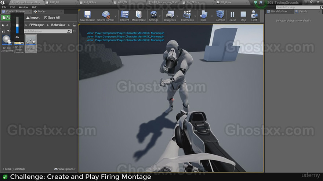Viewport: 323px width, 181px height.
Task: Click the Build toolbar icon
Action: tap(203, 16)
